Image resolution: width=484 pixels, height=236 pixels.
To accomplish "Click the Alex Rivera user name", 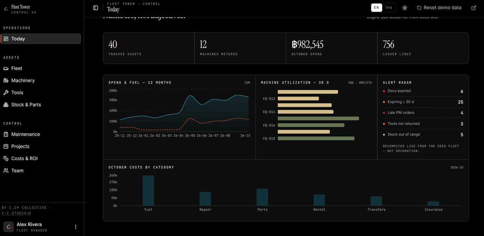I will [x=29, y=225].
